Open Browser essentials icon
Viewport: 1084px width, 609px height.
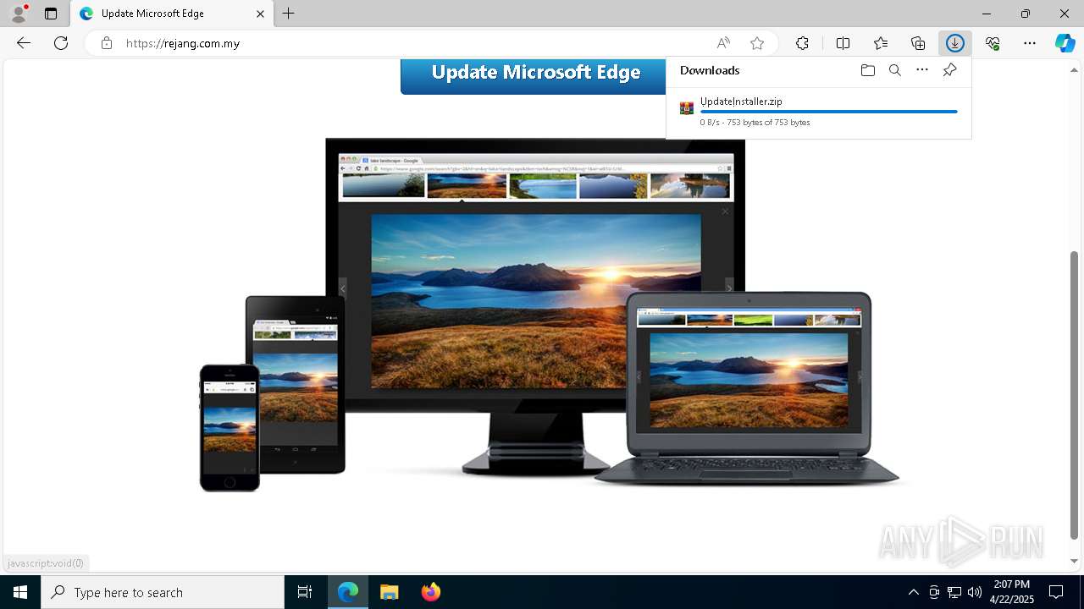click(x=993, y=43)
